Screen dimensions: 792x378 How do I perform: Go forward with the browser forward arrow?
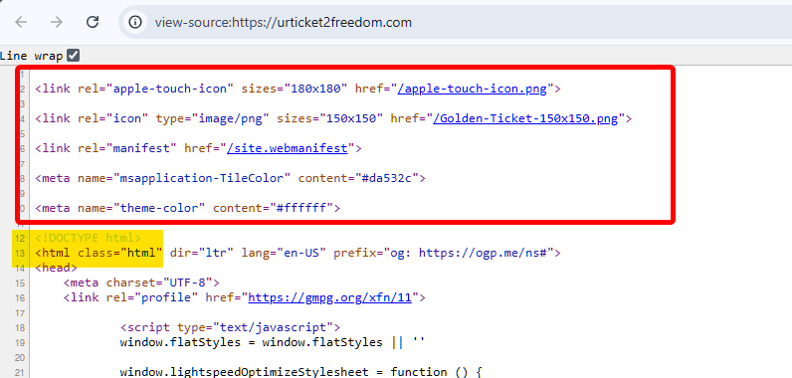[56, 22]
